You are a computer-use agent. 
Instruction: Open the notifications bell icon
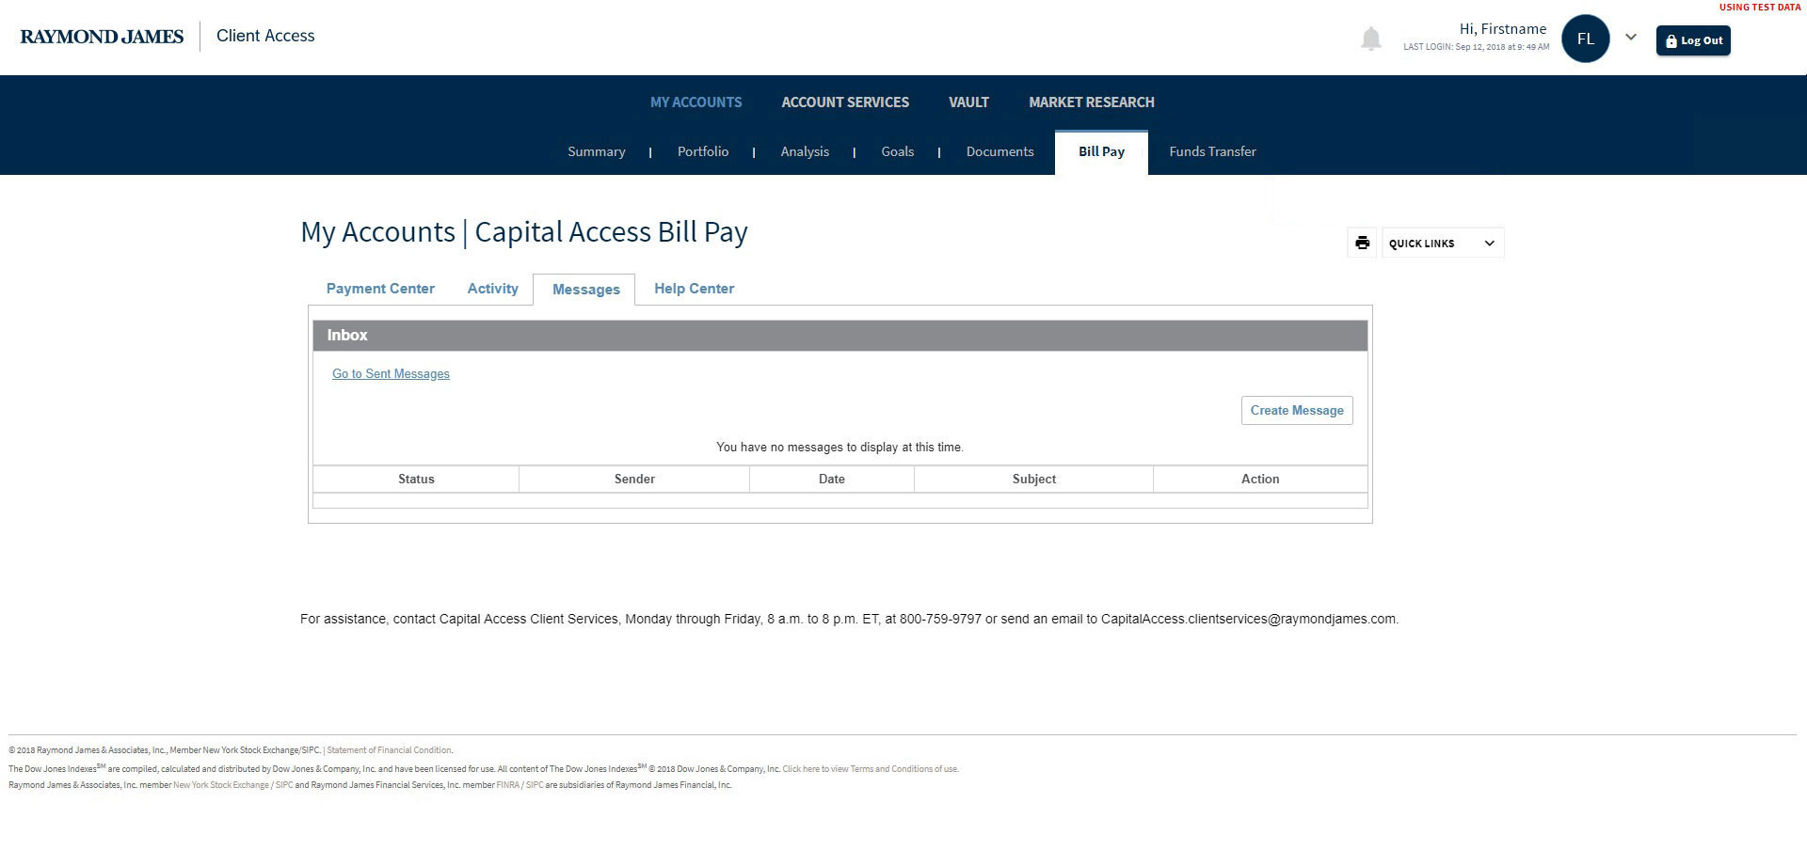tap(1371, 39)
